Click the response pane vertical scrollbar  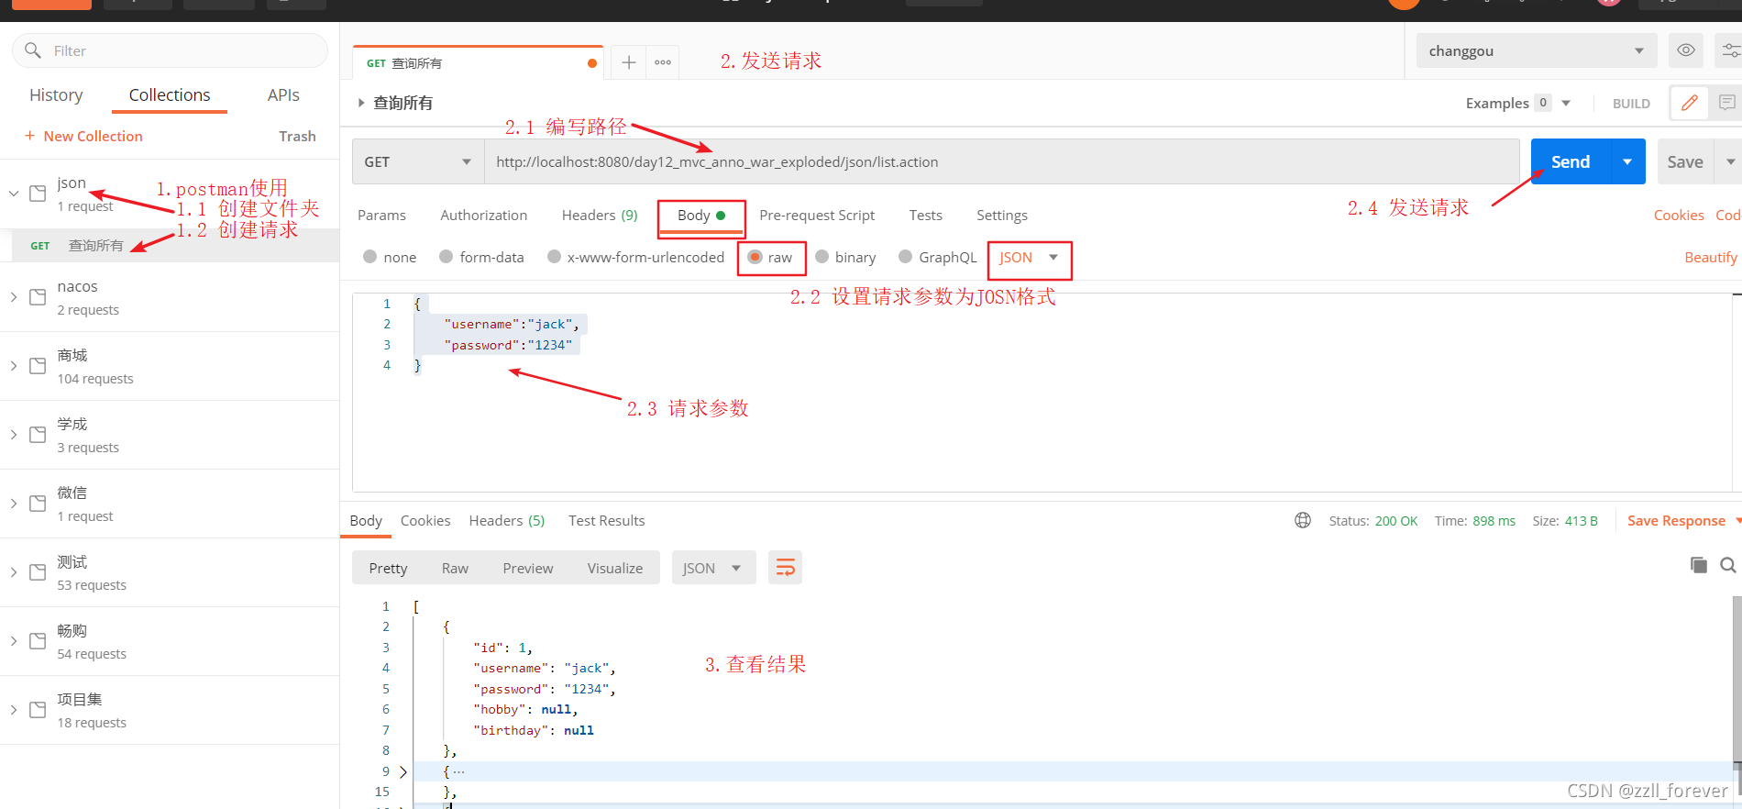point(1736,679)
